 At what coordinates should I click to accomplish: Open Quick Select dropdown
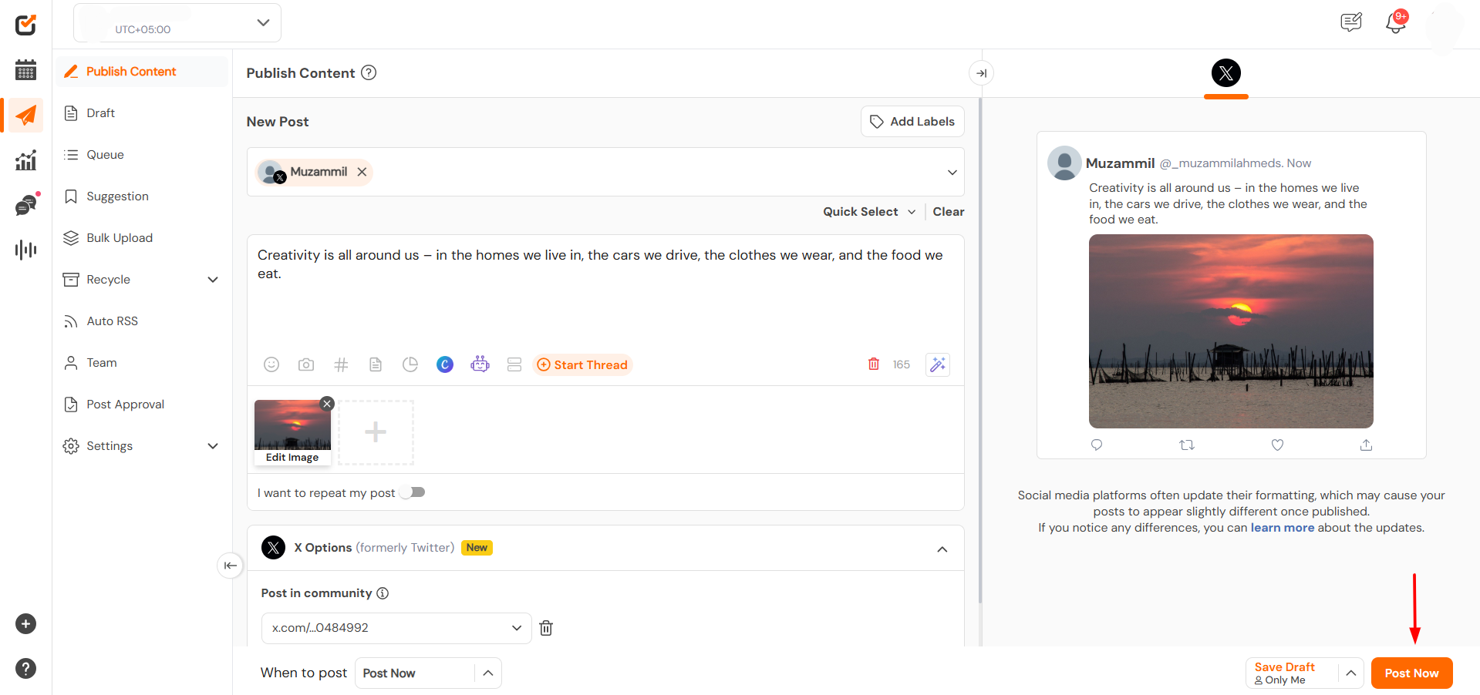tap(869, 212)
